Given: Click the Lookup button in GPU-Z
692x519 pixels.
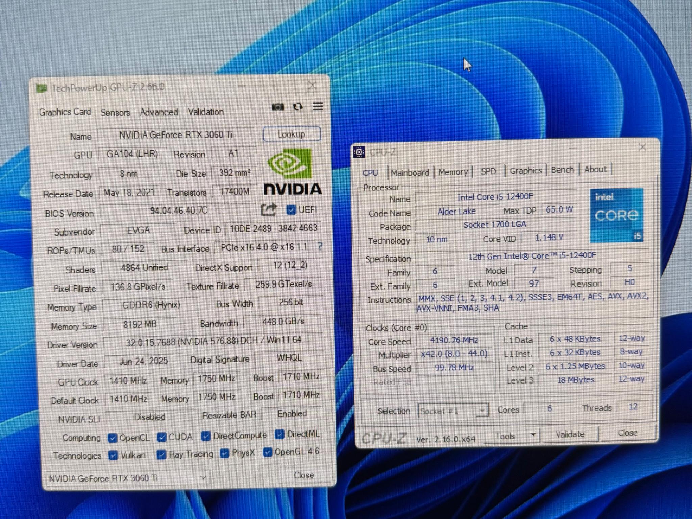Looking at the screenshot, I should click(x=292, y=134).
